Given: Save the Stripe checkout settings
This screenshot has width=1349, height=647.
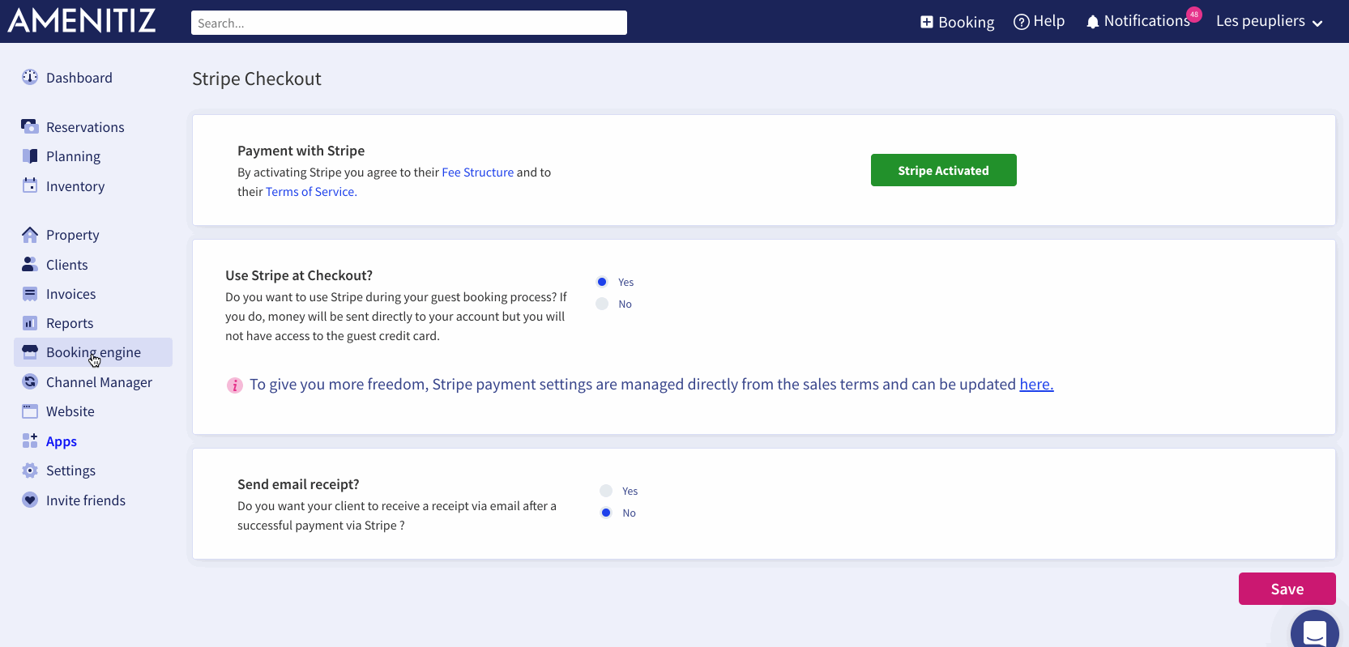Looking at the screenshot, I should [x=1287, y=589].
